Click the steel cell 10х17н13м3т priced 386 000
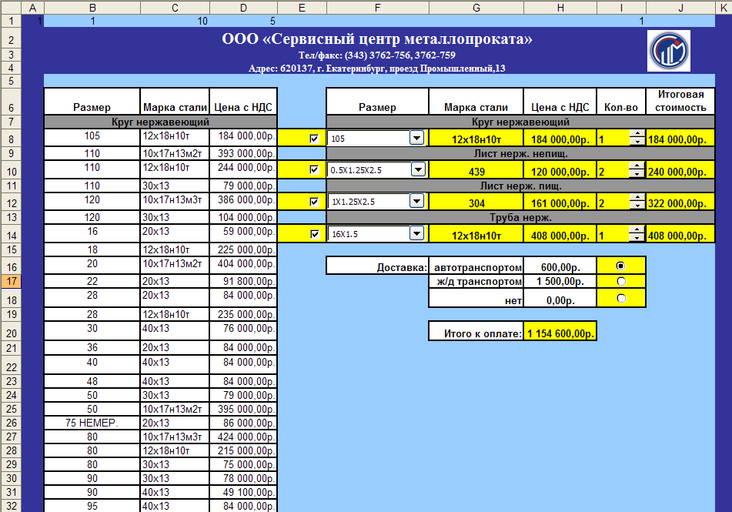 coord(175,202)
